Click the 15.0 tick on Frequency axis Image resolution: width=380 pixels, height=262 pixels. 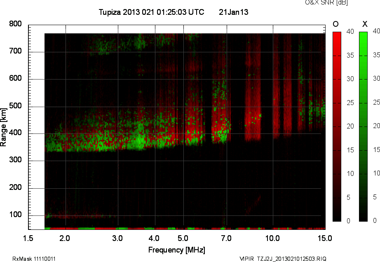325,238
